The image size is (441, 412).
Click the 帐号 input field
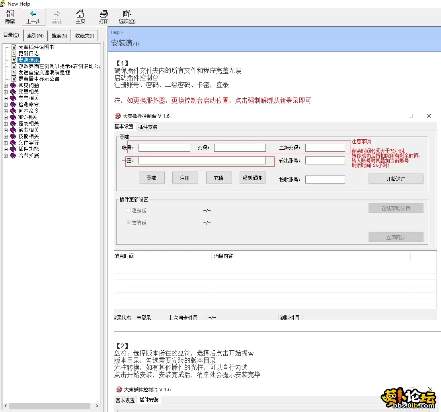pyautogui.click(x=164, y=147)
